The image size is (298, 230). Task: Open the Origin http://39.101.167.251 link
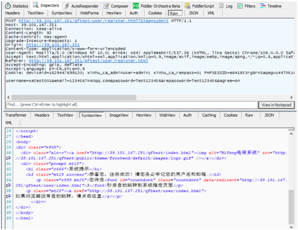[53, 45]
